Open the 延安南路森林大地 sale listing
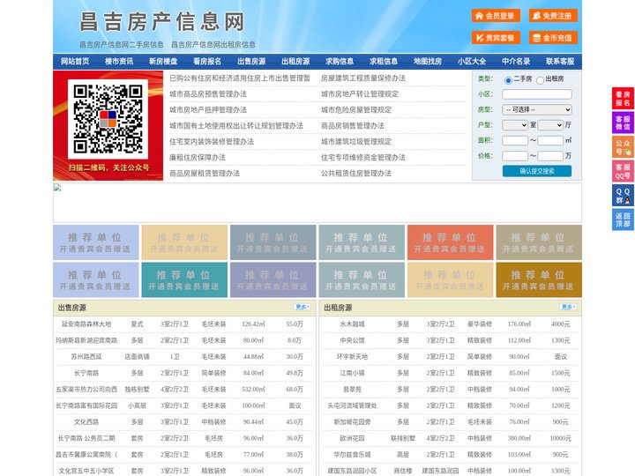 [x=86, y=324]
